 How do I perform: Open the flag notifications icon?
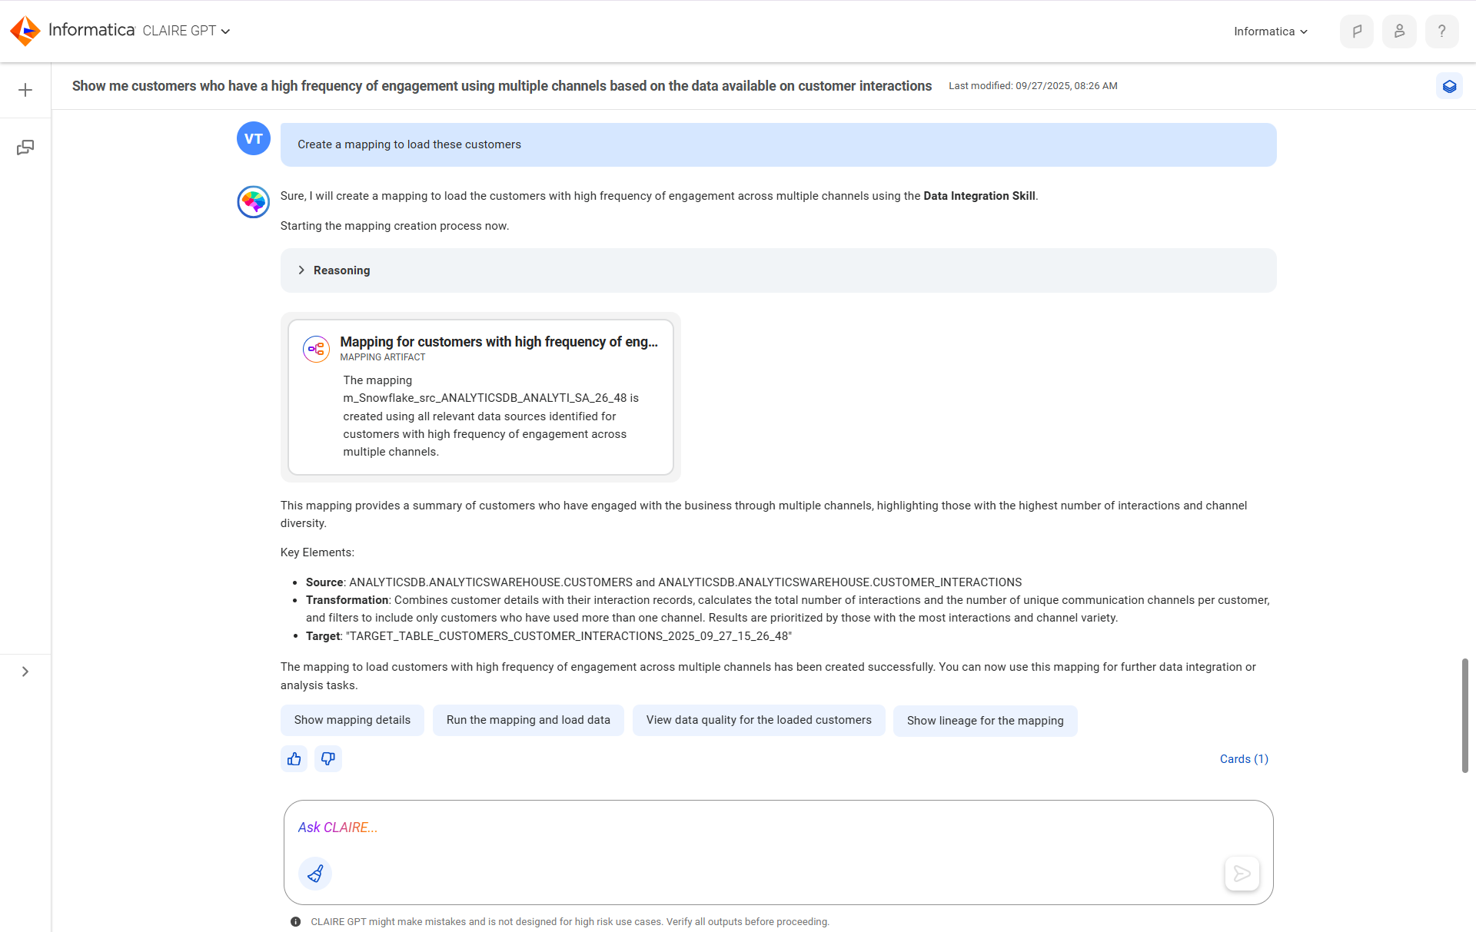[1357, 32]
